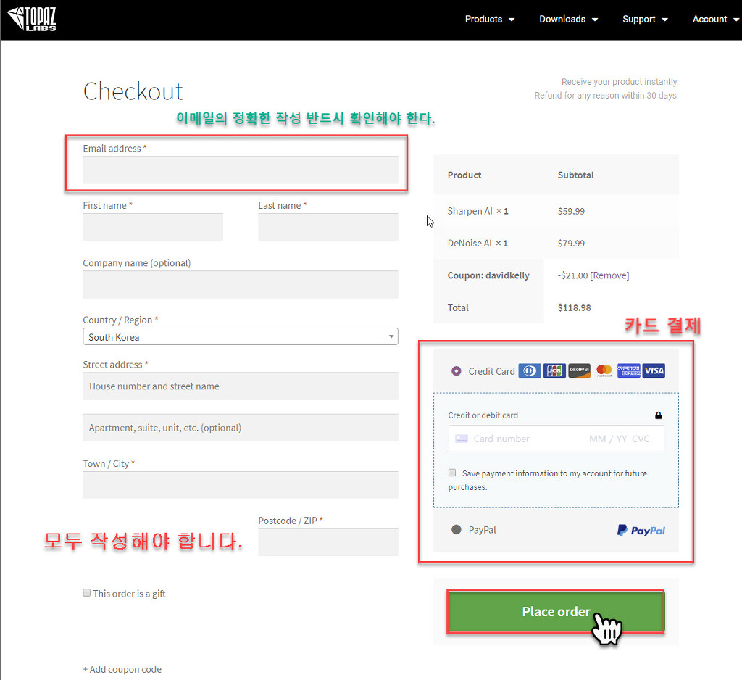Open the Country / Region dropdown
742x680 pixels.
[x=241, y=336]
